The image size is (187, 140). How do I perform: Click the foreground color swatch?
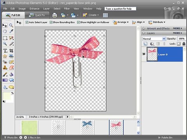tap(7, 96)
